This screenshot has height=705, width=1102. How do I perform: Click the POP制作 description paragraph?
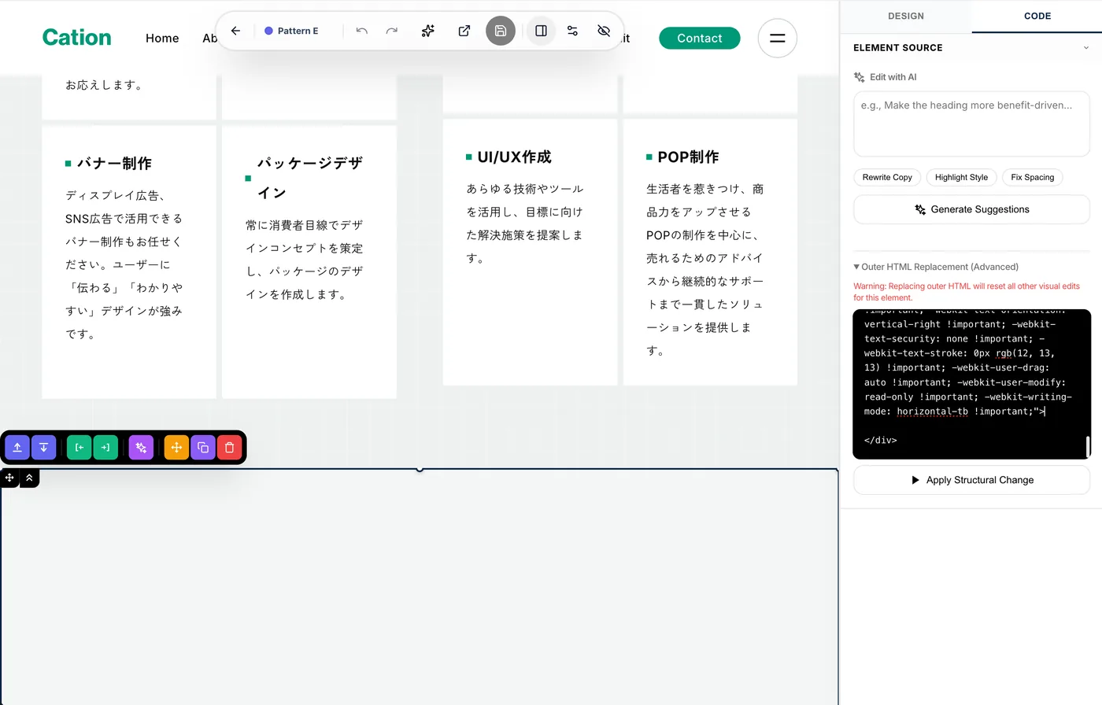705,270
